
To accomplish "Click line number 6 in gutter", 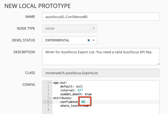I will pyautogui.click(x=48, y=102).
